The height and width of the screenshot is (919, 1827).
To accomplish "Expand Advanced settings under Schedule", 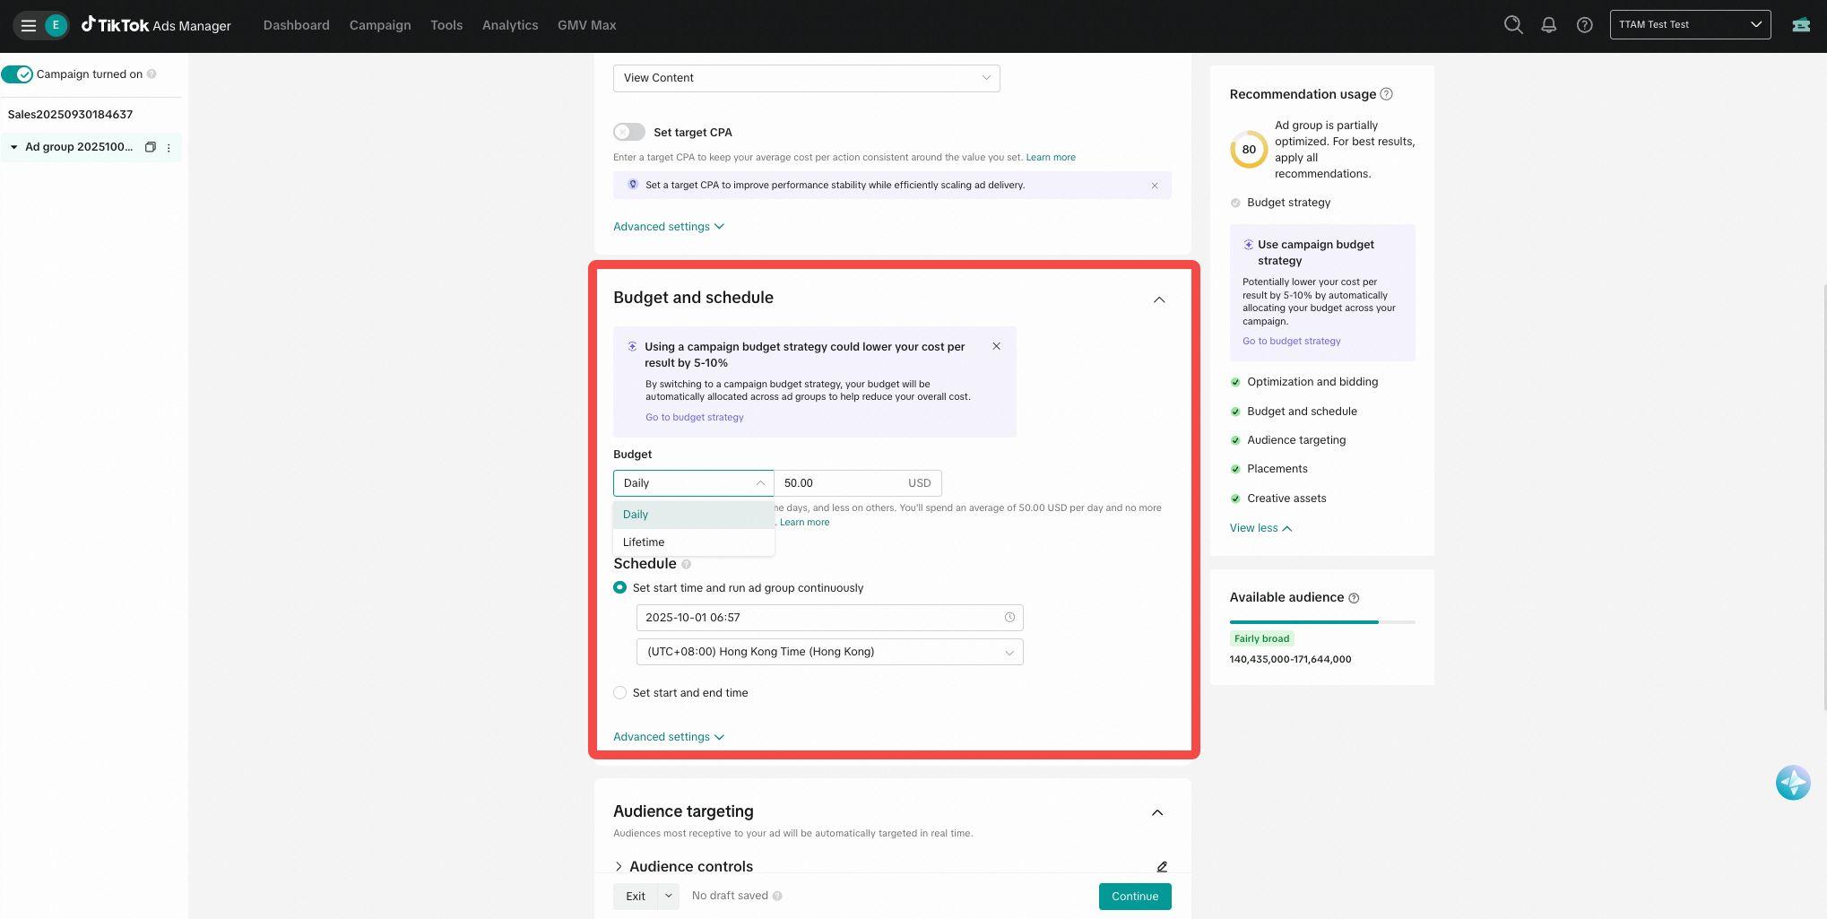I will (669, 737).
